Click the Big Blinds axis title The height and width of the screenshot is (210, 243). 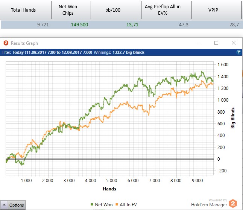(x=232, y=118)
